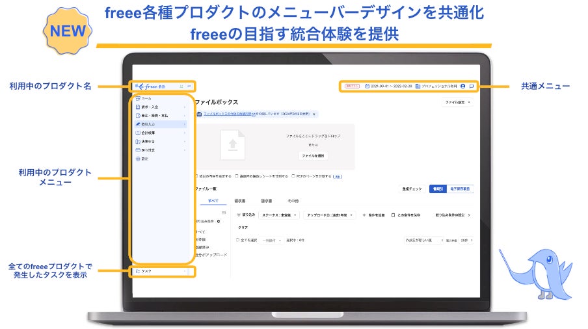This screenshot has height=329, width=588.
Task: Open 設定 via the gear icon
Action: pyautogui.click(x=138, y=159)
